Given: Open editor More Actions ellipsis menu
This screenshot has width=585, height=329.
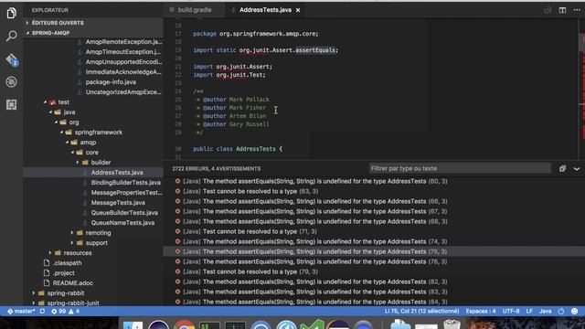Looking at the screenshot, I should tap(577, 10).
